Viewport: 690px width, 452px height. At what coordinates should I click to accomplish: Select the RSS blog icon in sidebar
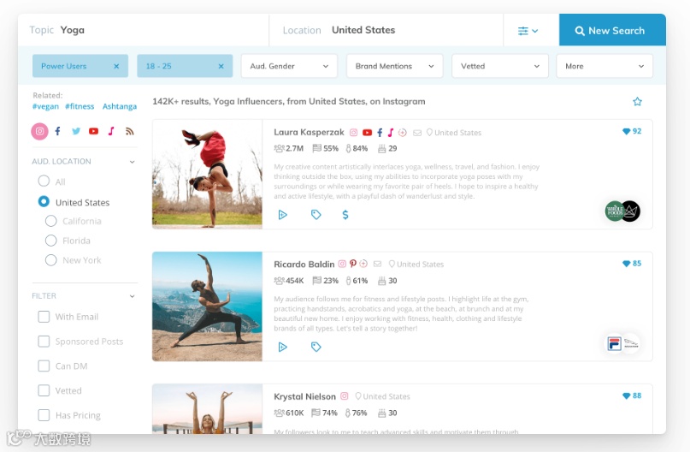point(129,131)
